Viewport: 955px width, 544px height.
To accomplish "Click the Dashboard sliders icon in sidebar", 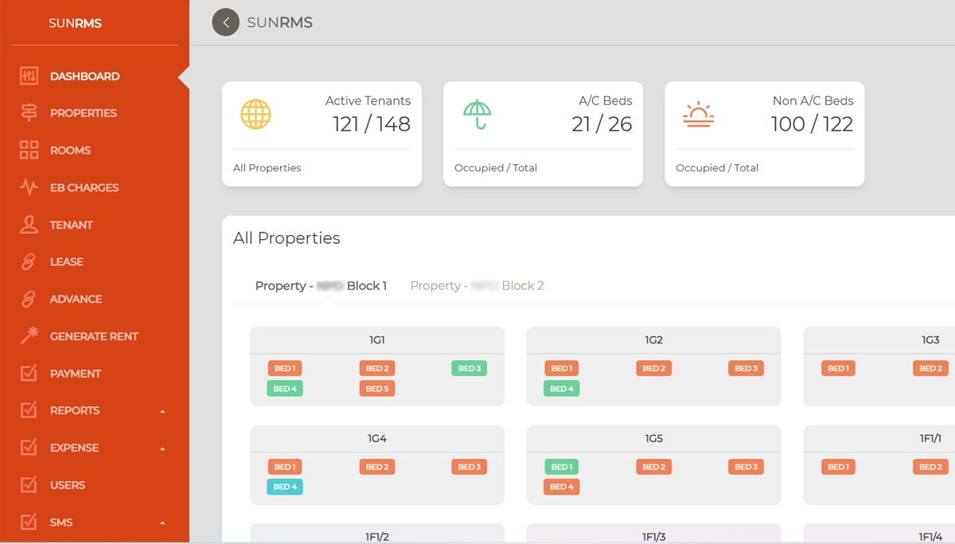I will click(x=29, y=76).
